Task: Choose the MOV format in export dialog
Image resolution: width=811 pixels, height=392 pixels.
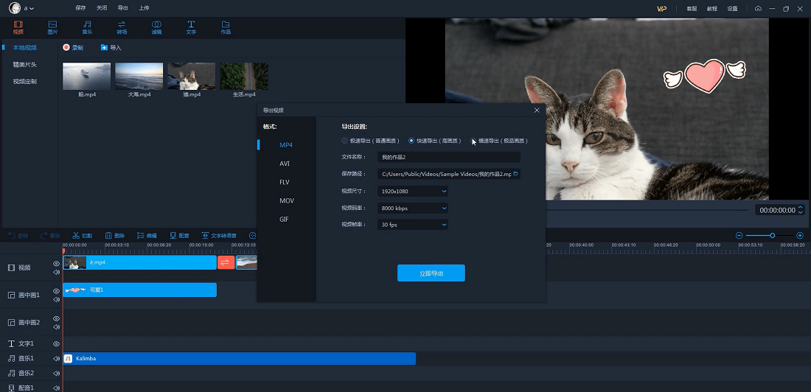Action: [x=286, y=201]
